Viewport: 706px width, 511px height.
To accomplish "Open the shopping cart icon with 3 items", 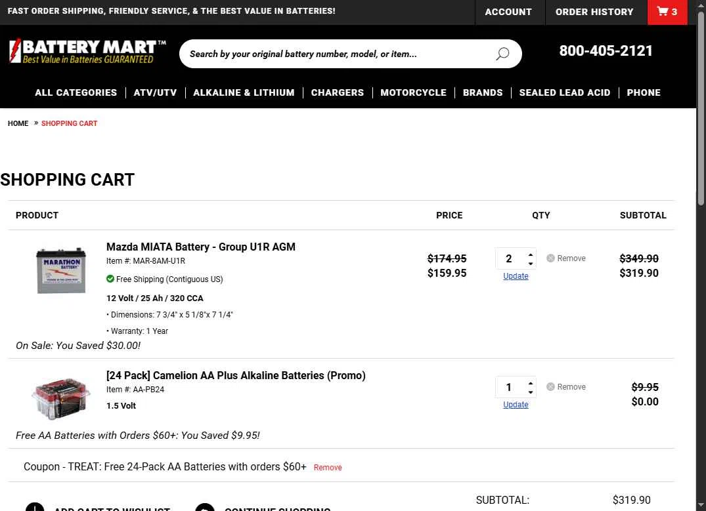I will (667, 12).
